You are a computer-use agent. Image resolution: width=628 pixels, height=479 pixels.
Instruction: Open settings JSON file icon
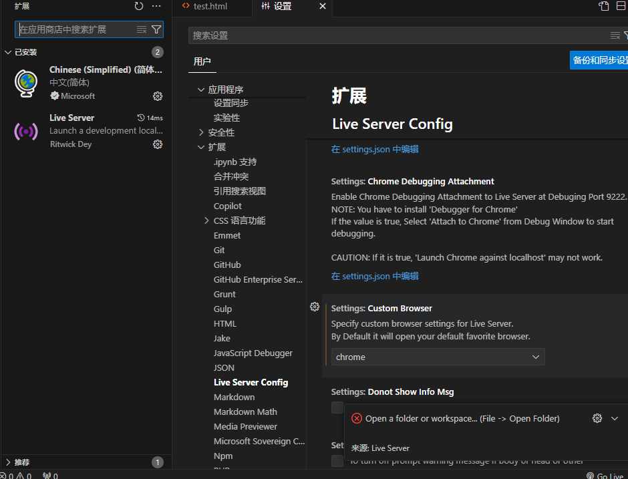coord(603,6)
